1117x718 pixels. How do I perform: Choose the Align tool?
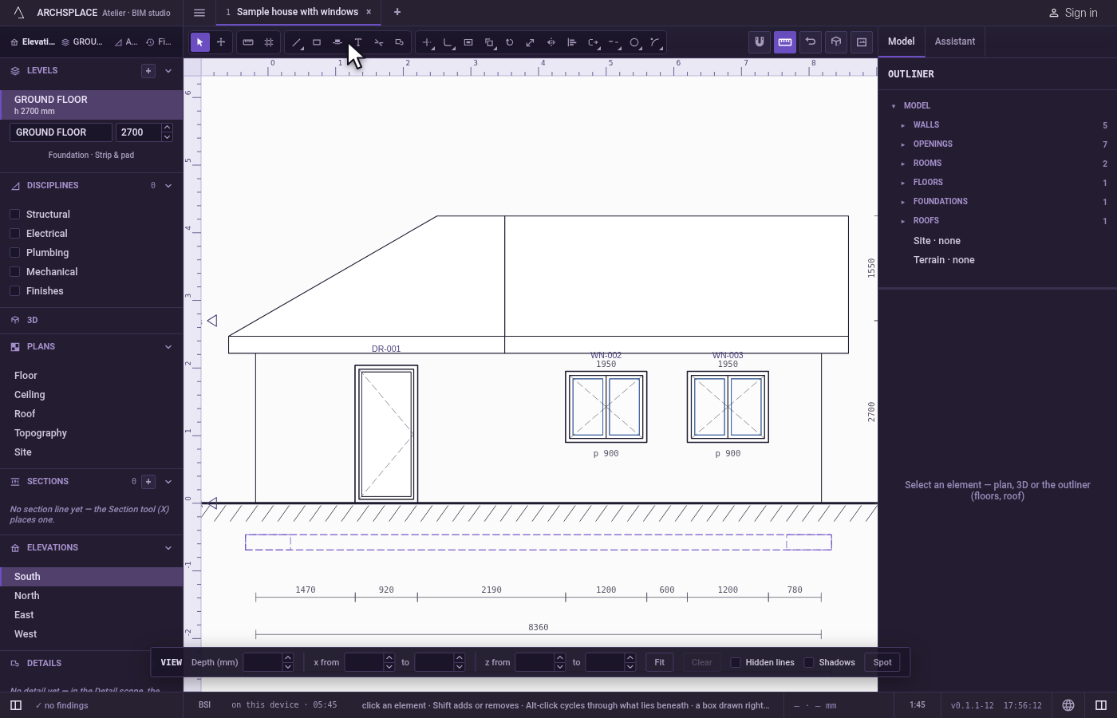(x=572, y=42)
